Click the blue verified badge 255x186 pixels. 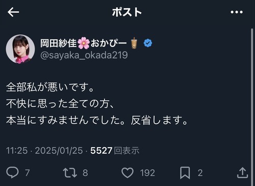(148, 43)
